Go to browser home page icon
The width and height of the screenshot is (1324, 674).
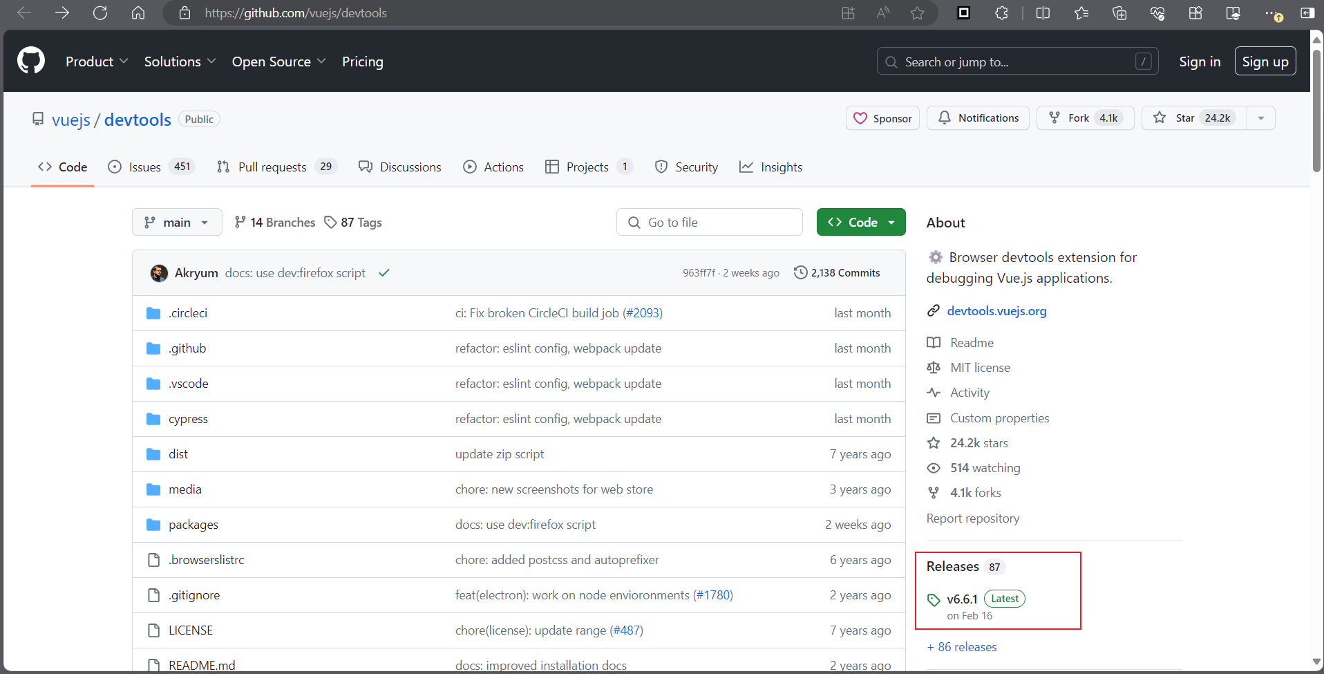click(x=138, y=13)
